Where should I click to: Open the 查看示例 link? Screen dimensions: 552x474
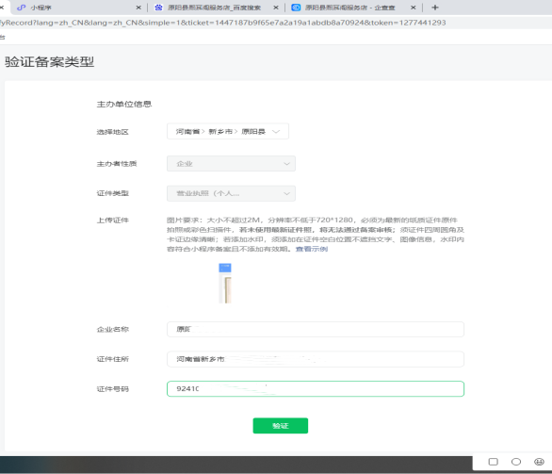pos(312,249)
